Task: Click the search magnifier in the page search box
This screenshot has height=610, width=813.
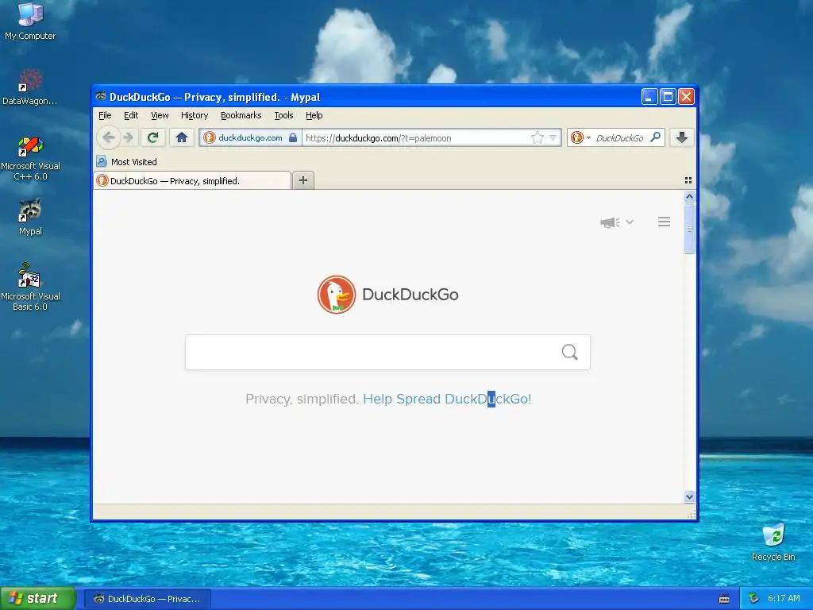Action: point(569,352)
